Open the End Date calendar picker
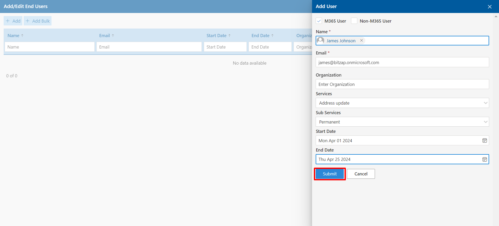Screen dimensions: 499x226 pyautogui.click(x=485, y=159)
